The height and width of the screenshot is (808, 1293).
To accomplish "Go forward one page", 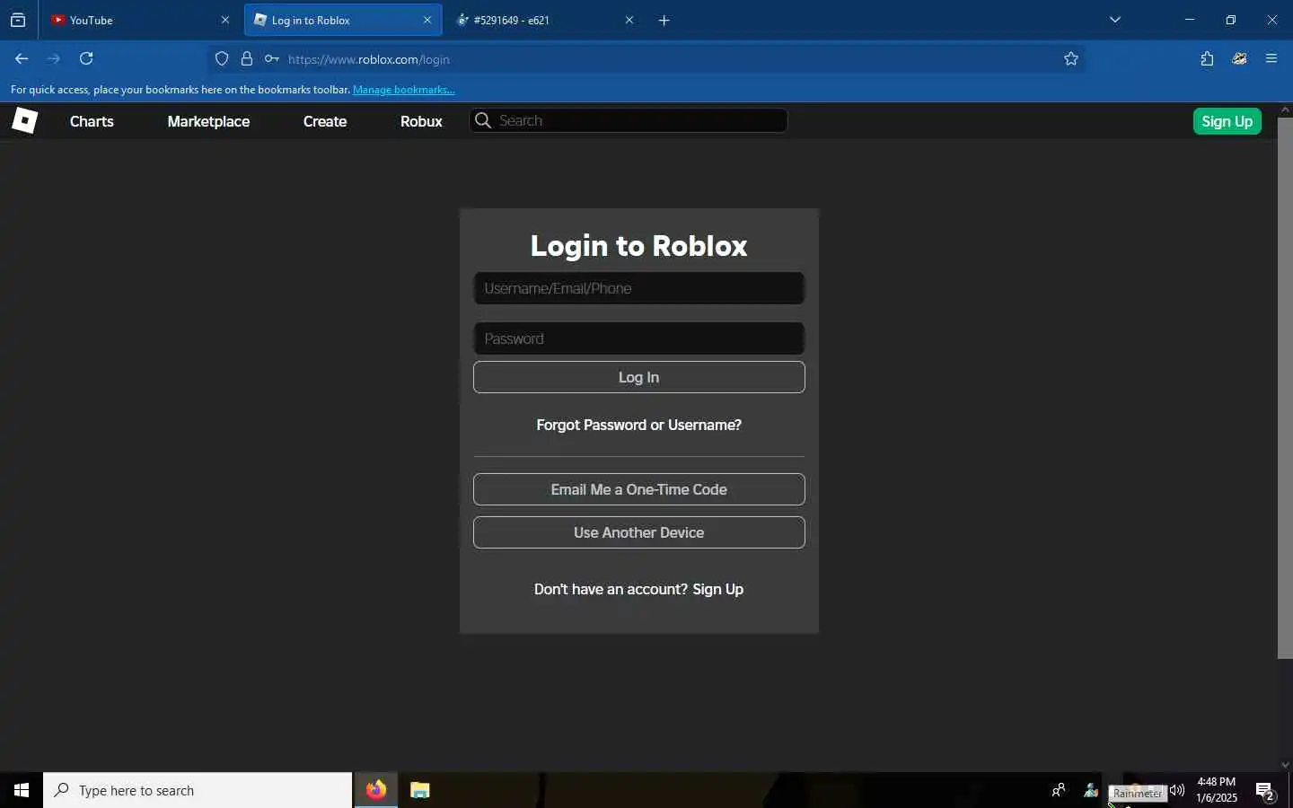I will click(54, 58).
